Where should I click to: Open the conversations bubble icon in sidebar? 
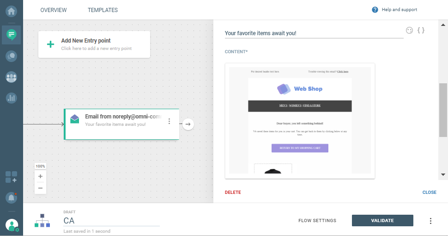point(12,56)
